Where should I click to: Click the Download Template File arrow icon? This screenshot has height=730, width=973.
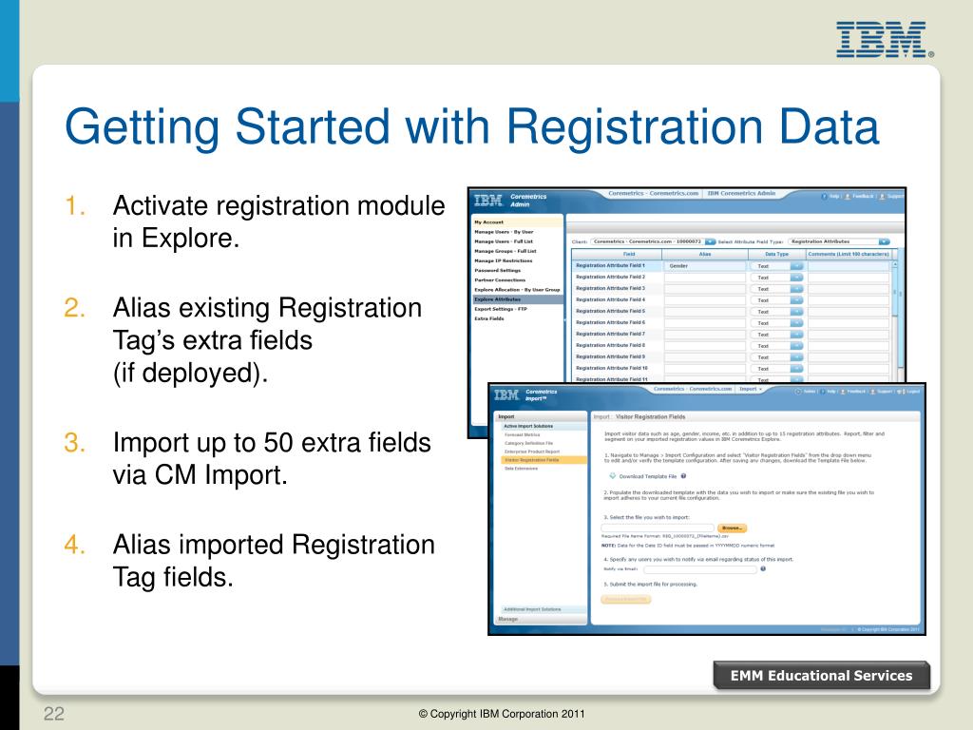coord(613,476)
